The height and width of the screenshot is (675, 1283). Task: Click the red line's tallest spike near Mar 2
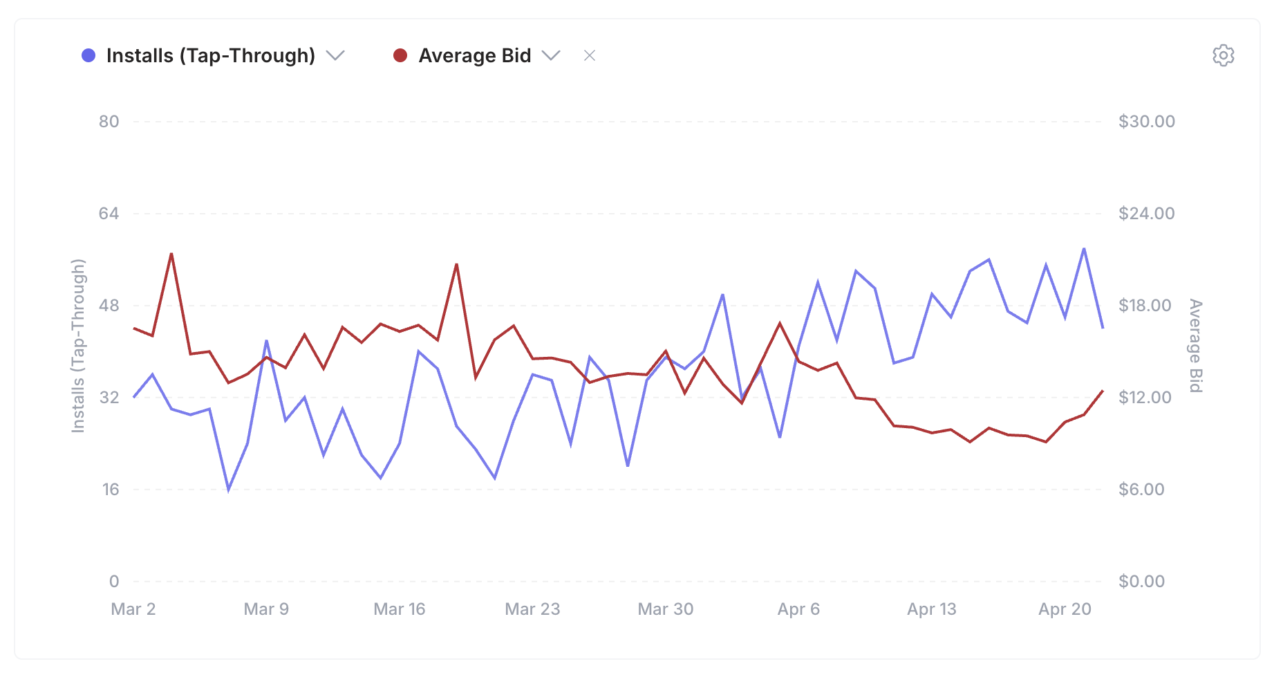point(171,255)
